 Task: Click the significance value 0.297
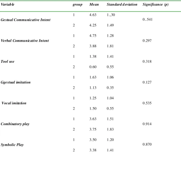pos(147,41)
